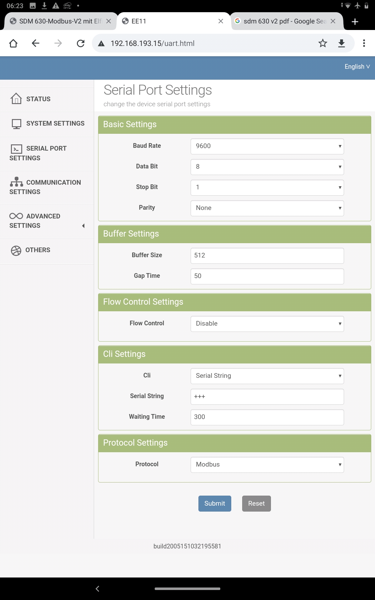The image size is (375, 600).
Task: Click the browser home icon
Action: pos(13,43)
